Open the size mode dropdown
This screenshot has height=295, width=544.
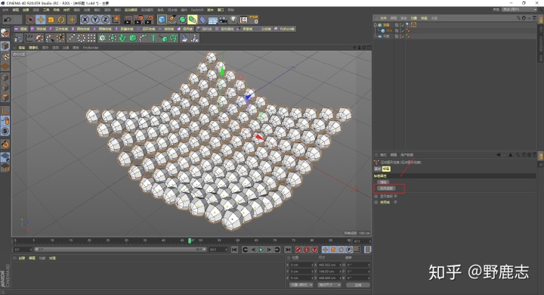(x=329, y=285)
